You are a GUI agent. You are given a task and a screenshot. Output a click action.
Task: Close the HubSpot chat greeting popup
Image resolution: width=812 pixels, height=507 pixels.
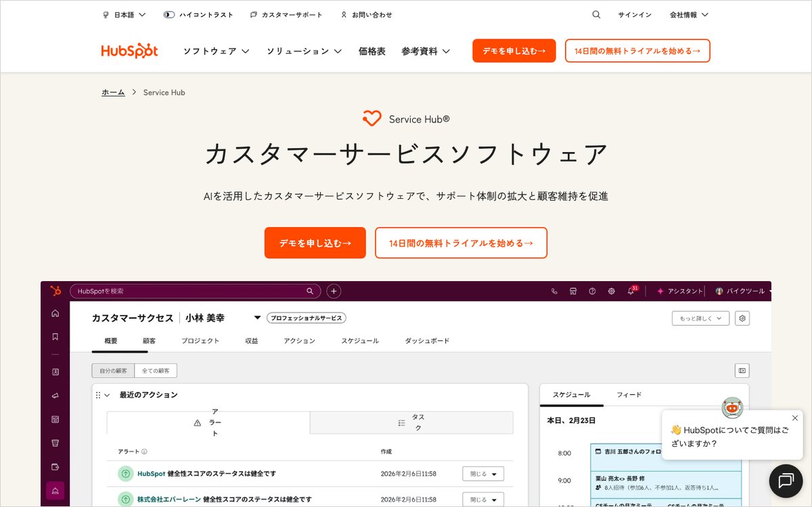pyautogui.click(x=794, y=418)
